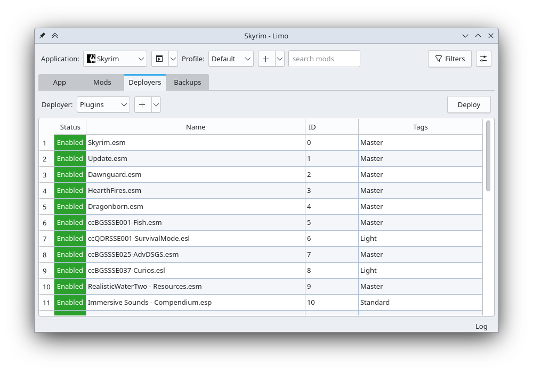Viewport: 533px width, 373px height.
Task: Launch the application with the run icon
Action: [x=159, y=59]
